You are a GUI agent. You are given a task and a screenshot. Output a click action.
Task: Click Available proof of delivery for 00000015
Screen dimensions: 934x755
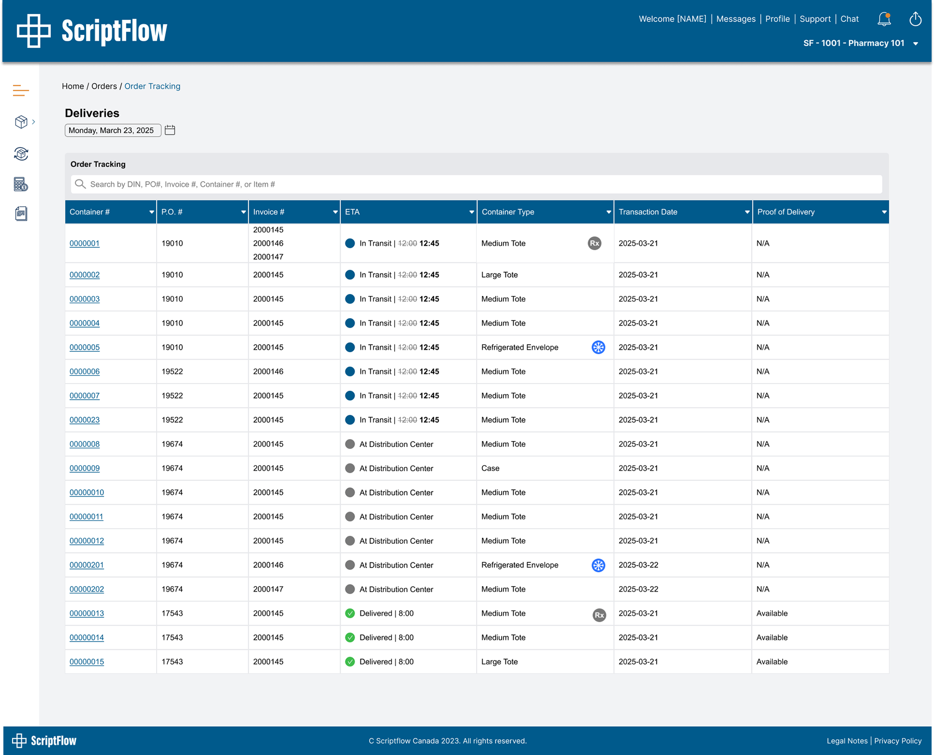point(772,662)
